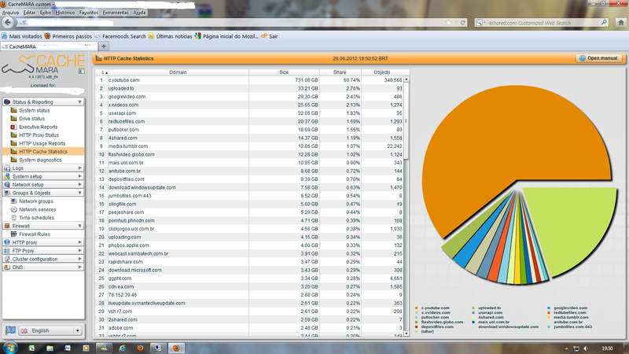This screenshot has height=354, width=629.
Task: Sort table by Domain column
Action: pyautogui.click(x=178, y=72)
